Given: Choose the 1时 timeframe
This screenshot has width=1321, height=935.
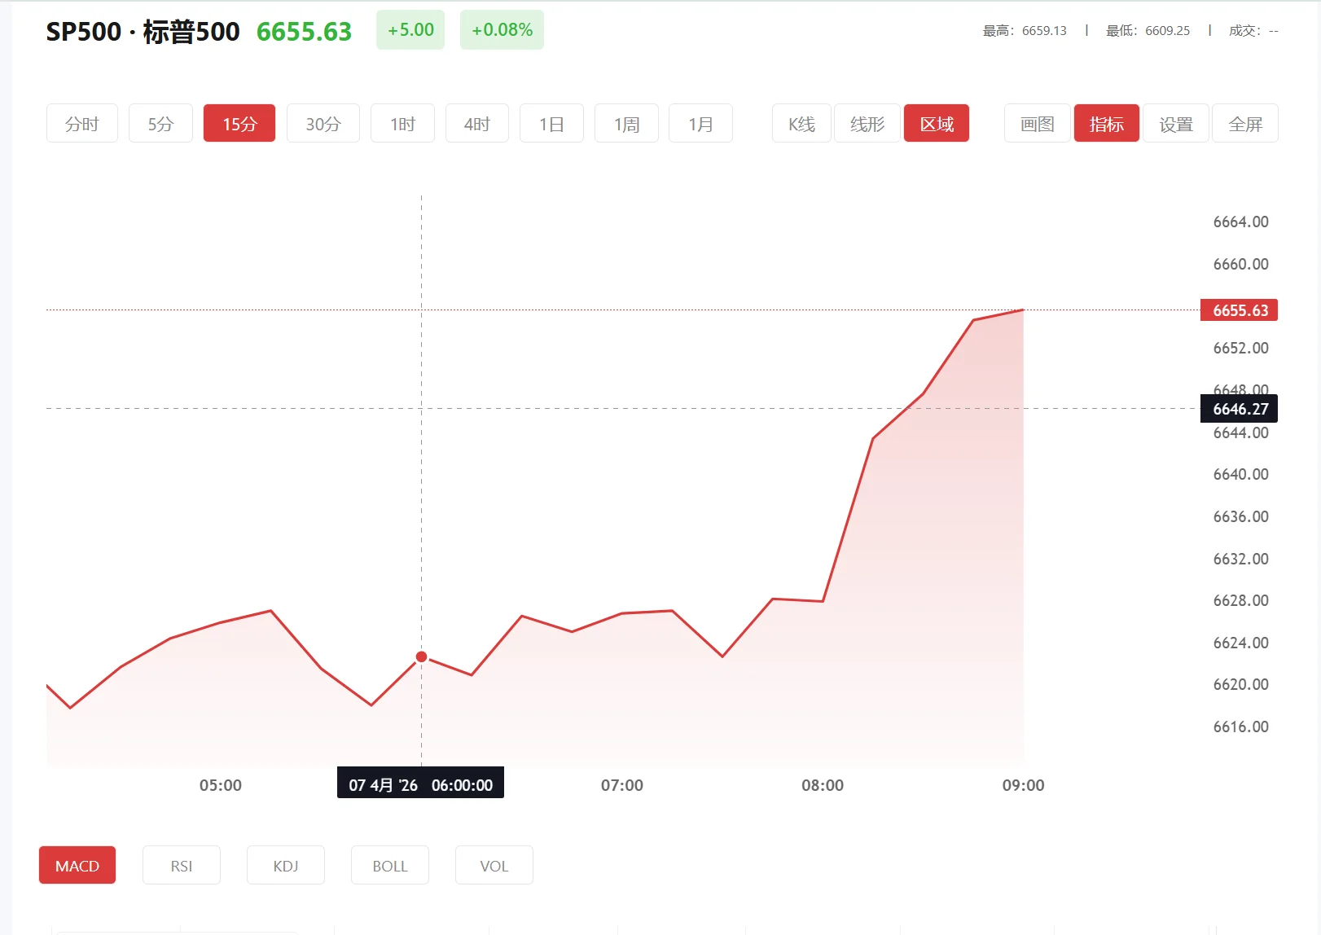Looking at the screenshot, I should [x=402, y=124].
